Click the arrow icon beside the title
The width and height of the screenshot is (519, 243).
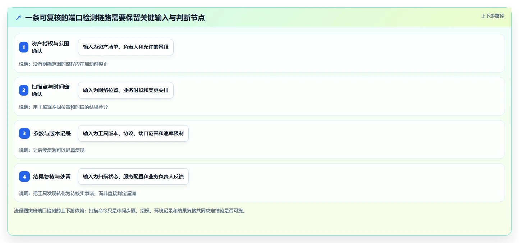pyautogui.click(x=18, y=18)
